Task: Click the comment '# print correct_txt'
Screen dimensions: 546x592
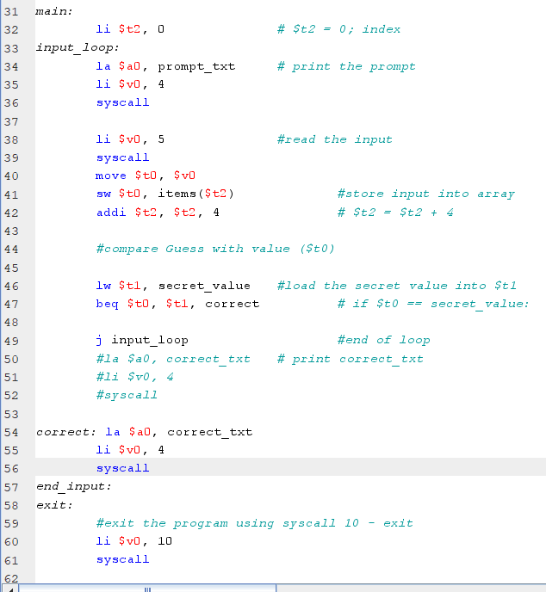Action: point(351,359)
